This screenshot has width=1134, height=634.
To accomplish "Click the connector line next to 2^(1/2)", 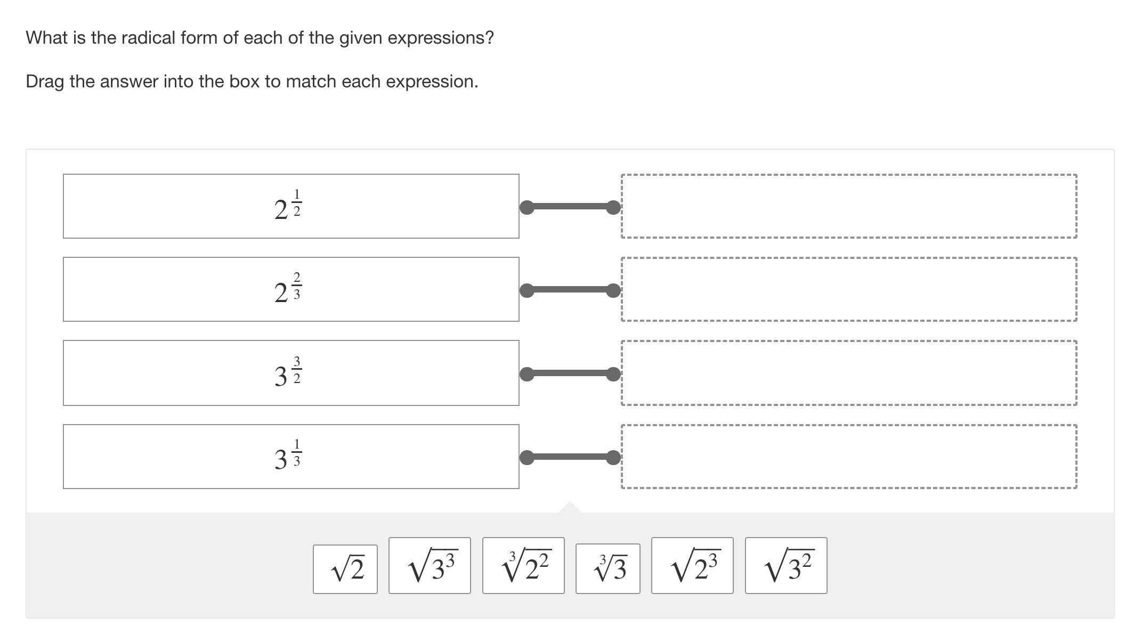I will [x=570, y=207].
